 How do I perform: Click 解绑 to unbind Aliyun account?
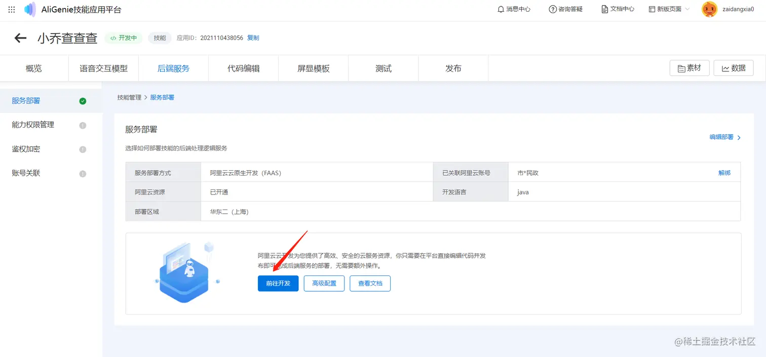tap(724, 173)
